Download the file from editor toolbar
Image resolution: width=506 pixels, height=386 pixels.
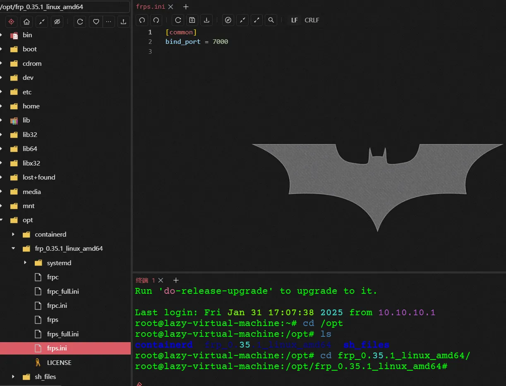206,20
